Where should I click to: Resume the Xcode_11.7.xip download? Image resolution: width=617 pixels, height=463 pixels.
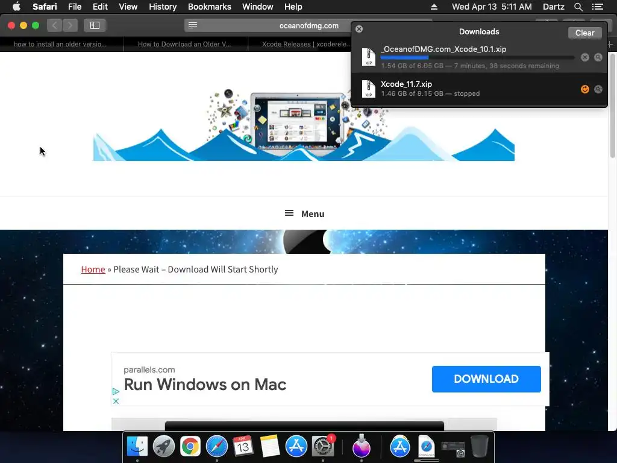click(x=585, y=89)
